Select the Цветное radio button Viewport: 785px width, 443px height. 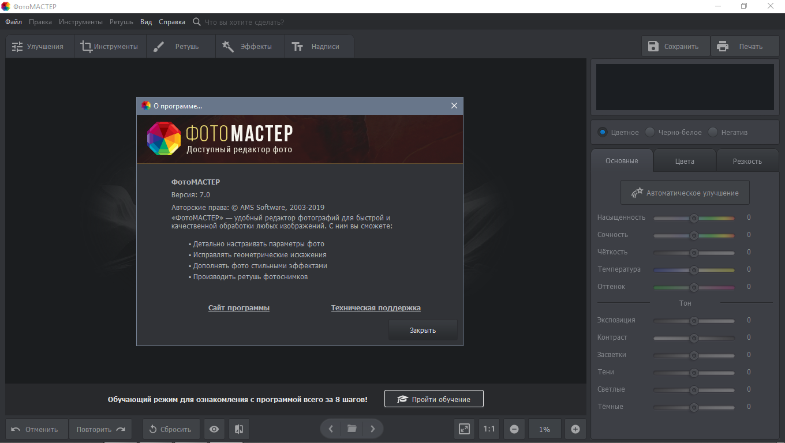click(x=603, y=132)
